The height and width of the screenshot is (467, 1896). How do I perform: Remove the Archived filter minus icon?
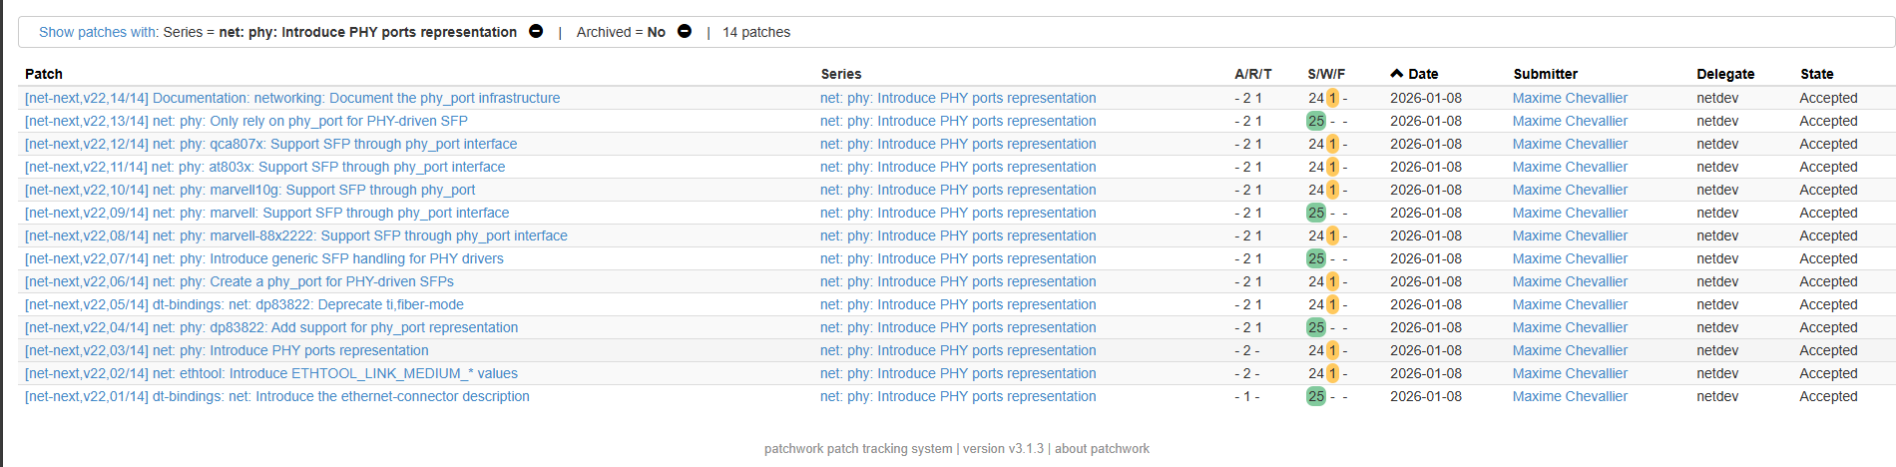[685, 31]
